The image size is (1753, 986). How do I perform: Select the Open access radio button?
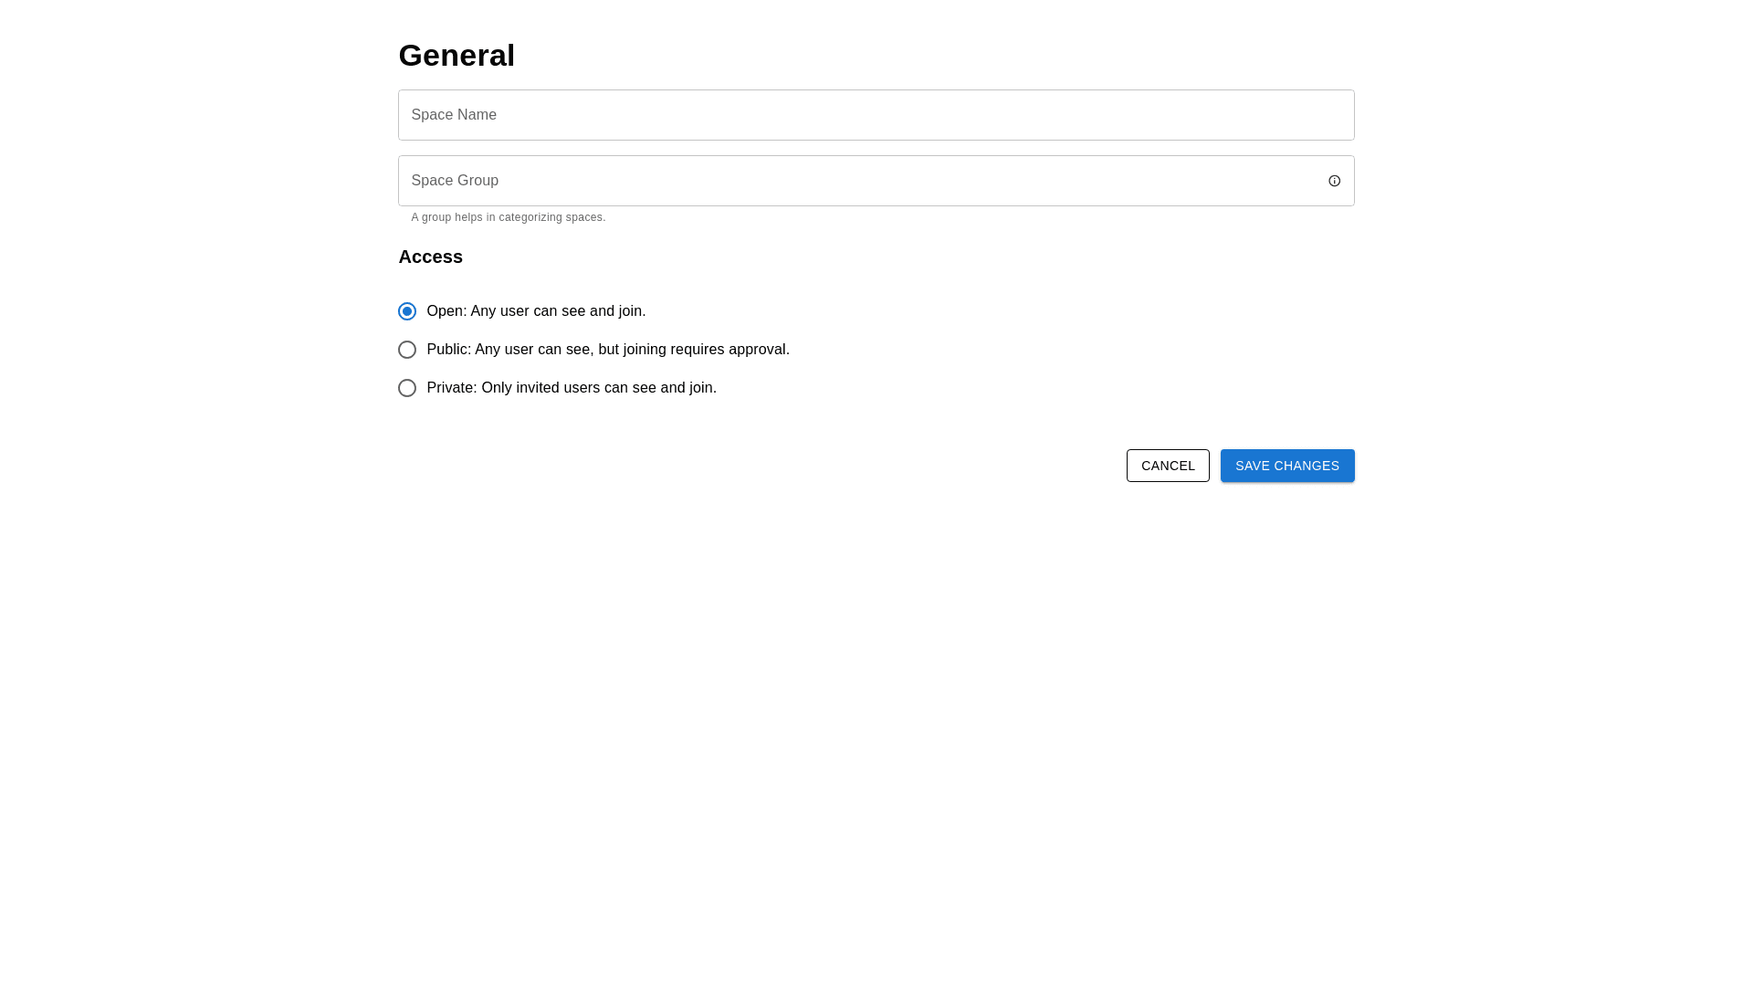pos(407,311)
